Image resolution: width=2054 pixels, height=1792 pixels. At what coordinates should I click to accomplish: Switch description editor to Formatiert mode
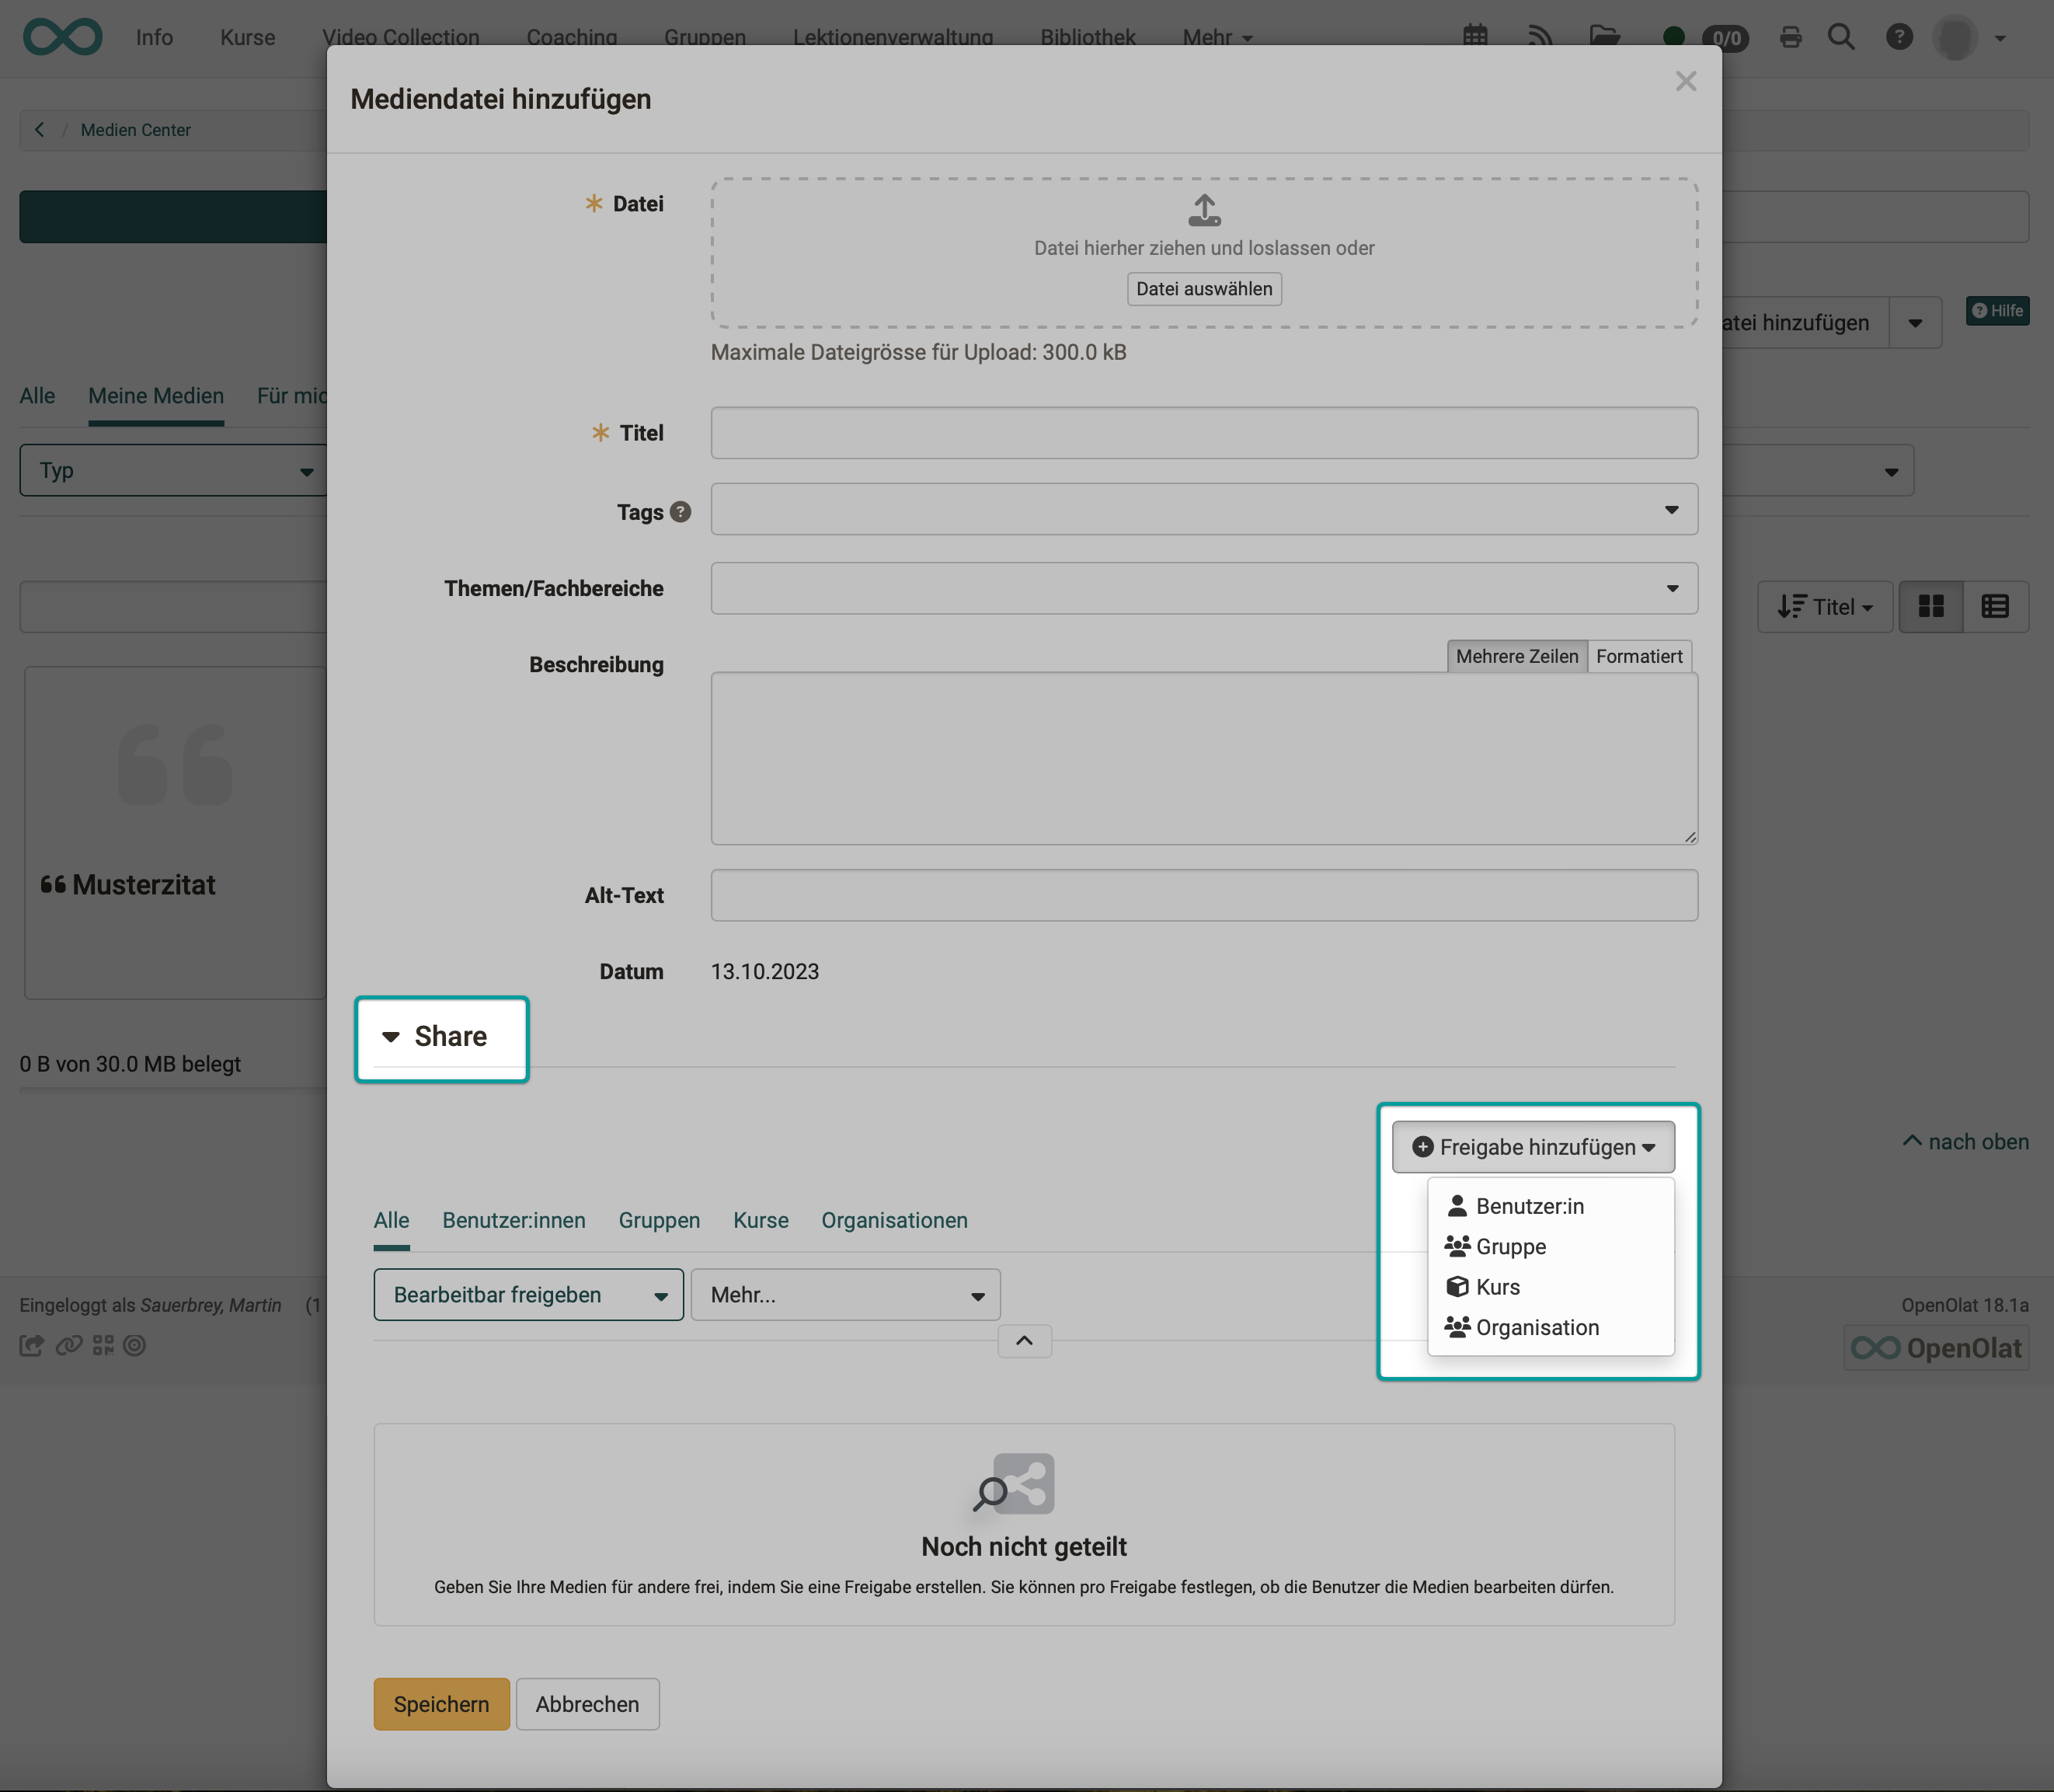[1640, 656]
